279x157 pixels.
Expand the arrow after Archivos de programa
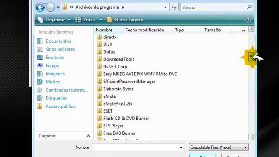point(123,7)
